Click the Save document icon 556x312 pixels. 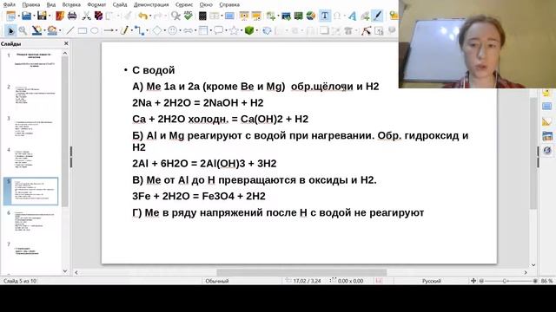[x=42, y=16]
